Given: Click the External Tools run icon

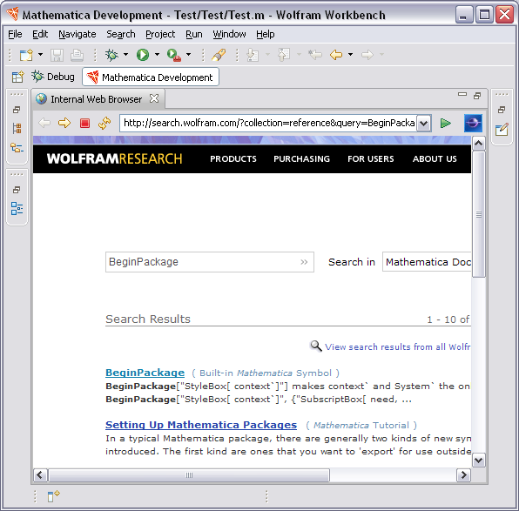Looking at the screenshot, I should (174, 55).
